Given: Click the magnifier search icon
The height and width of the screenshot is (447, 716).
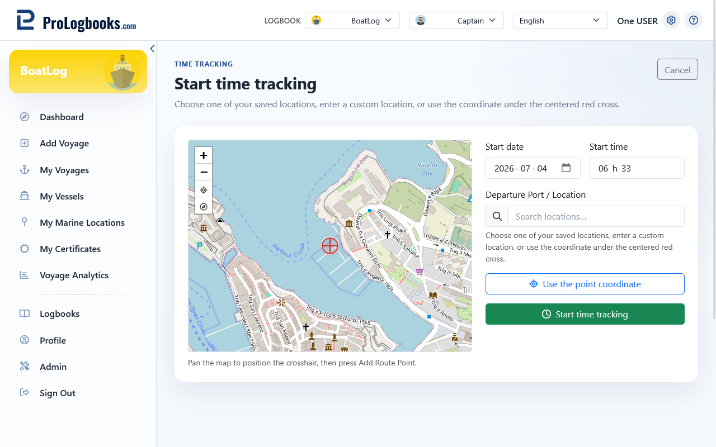Looking at the screenshot, I should pos(497,216).
